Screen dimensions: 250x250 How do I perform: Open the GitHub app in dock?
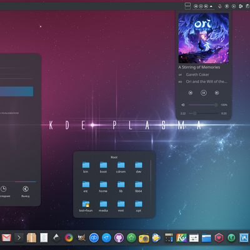click(x=119, y=237)
